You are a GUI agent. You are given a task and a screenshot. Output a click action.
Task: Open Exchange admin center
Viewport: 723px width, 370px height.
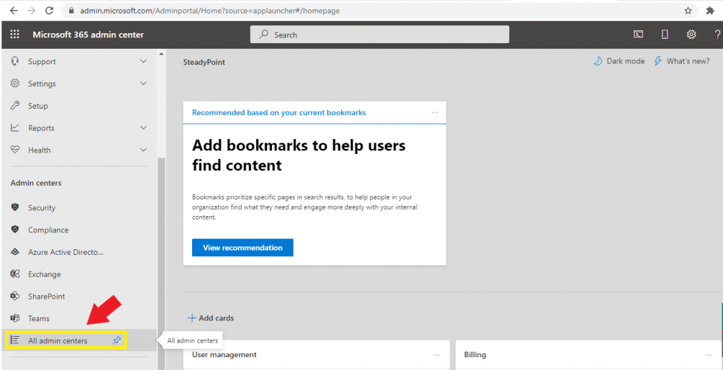coord(44,274)
